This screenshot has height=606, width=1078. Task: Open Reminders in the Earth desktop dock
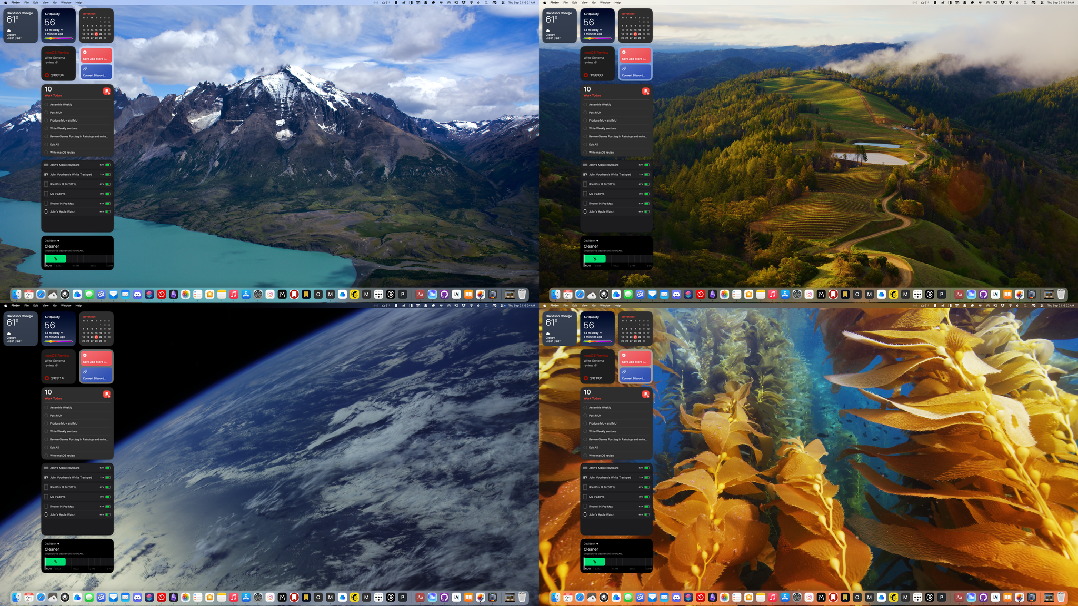(198, 598)
